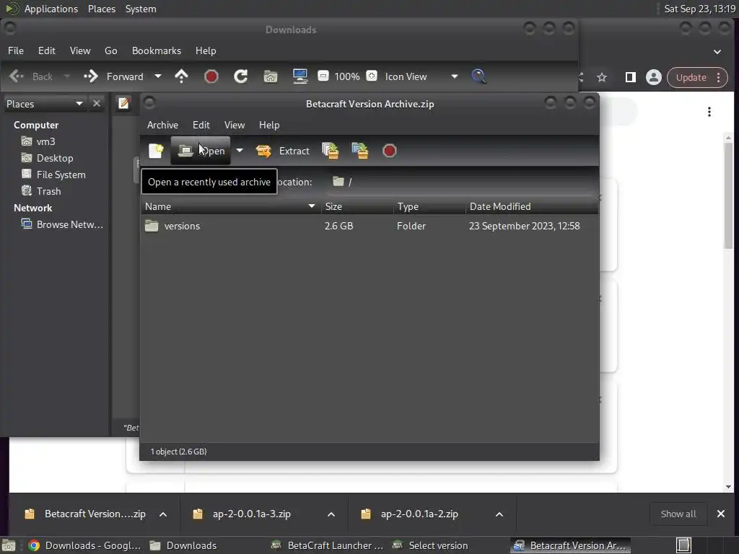
Task: Open the Archive menu
Action: click(x=162, y=125)
